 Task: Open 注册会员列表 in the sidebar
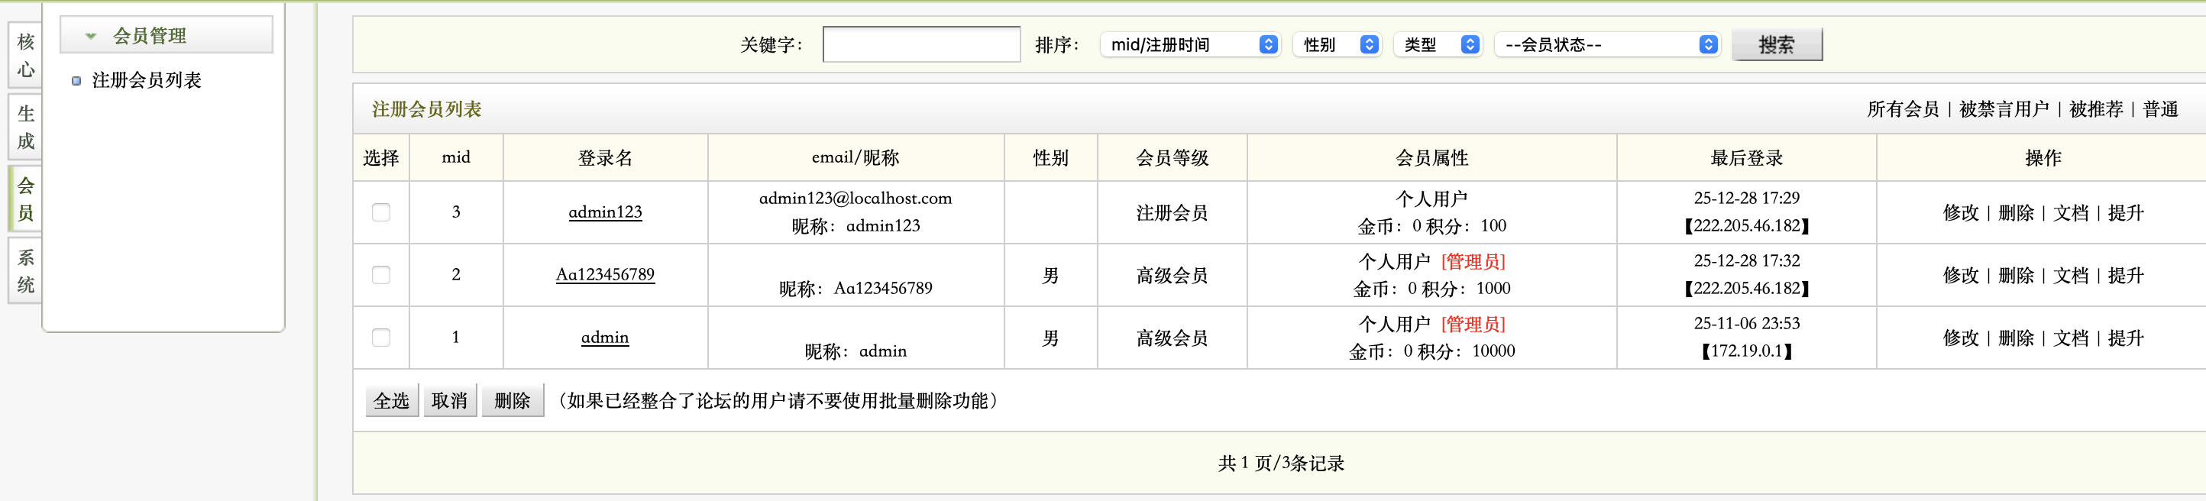pyautogui.click(x=147, y=80)
